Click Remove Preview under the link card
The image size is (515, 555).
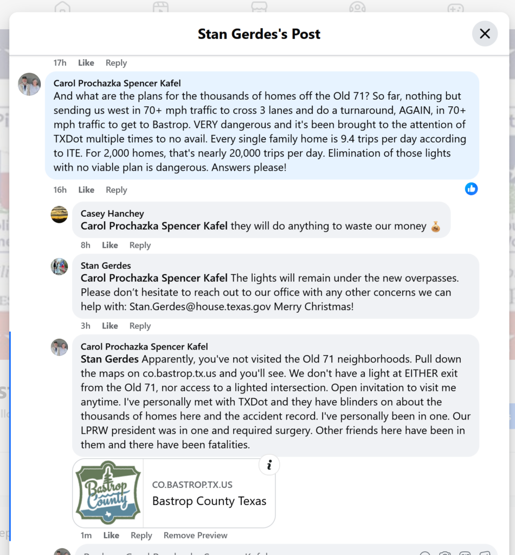[x=195, y=535]
